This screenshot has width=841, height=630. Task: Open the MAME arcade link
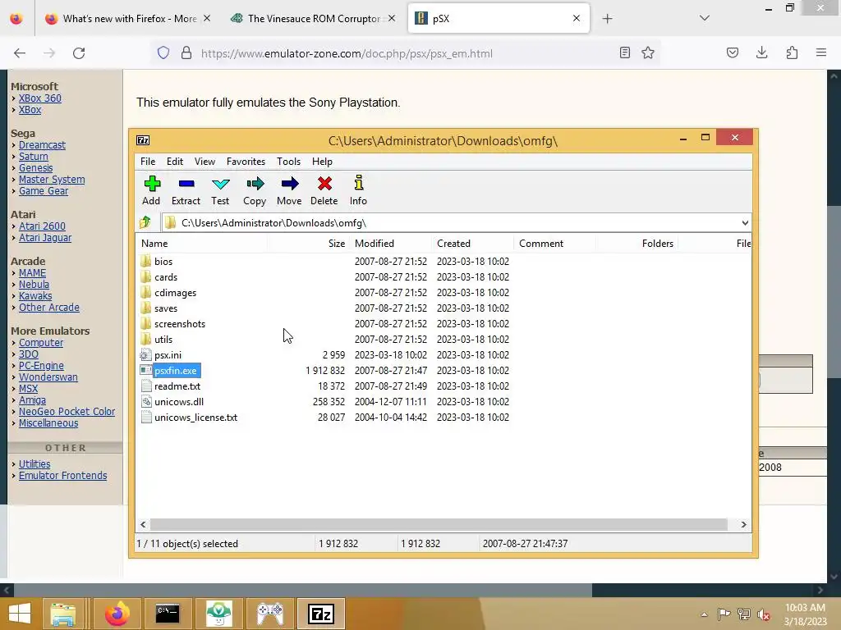33,272
